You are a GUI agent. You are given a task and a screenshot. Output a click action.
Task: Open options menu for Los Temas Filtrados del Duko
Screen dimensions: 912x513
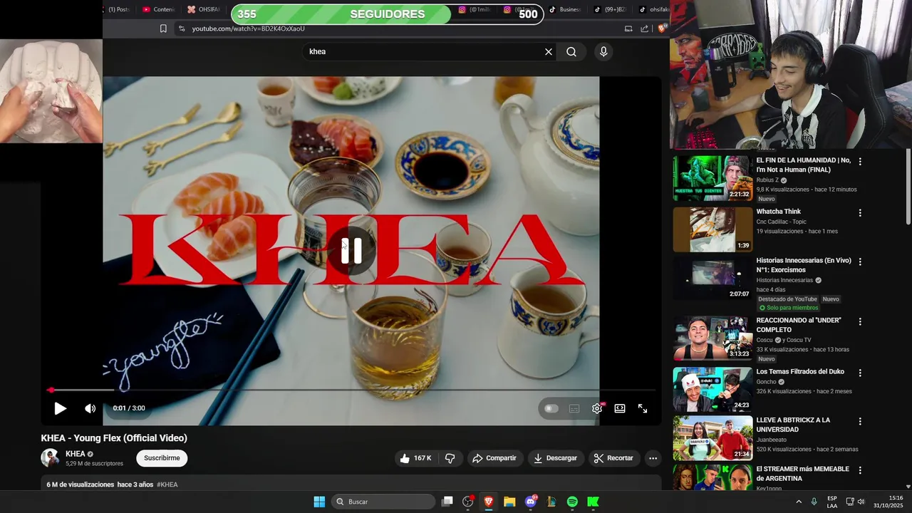pyautogui.click(x=860, y=373)
